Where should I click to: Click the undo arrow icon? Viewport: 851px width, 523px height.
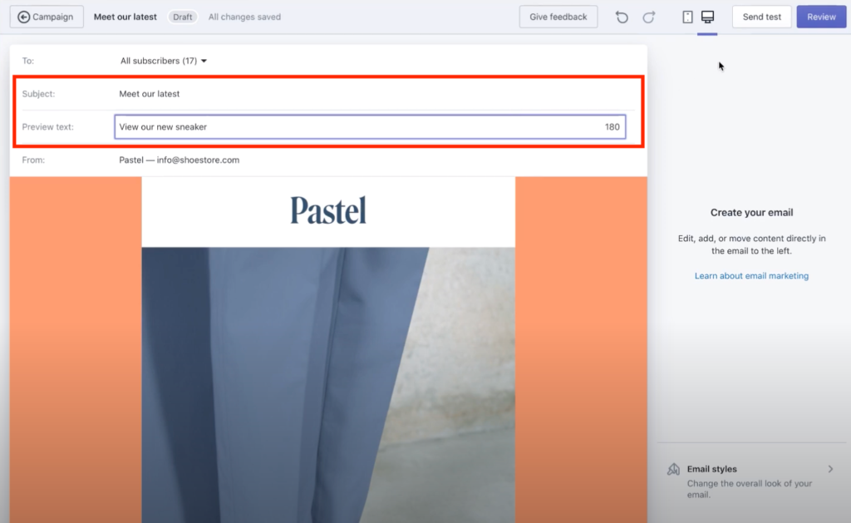click(622, 17)
